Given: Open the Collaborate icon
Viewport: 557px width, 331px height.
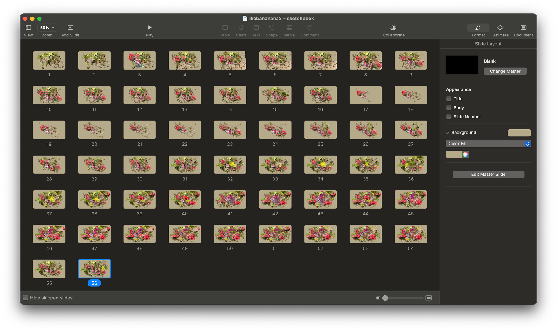Looking at the screenshot, I should point(393,28).
